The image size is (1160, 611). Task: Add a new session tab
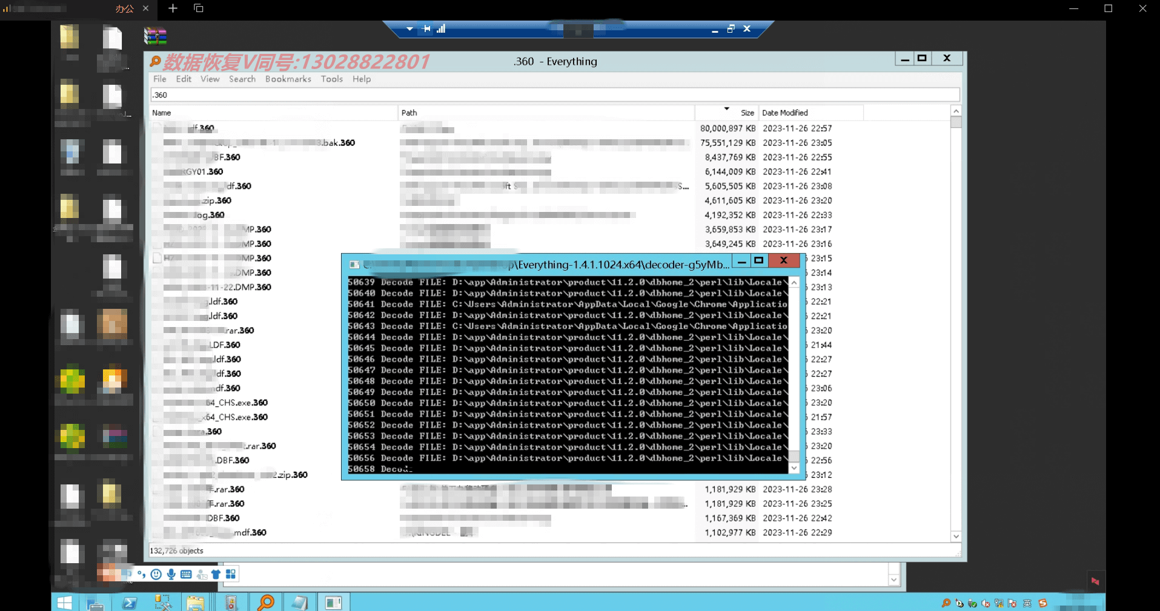173,8
